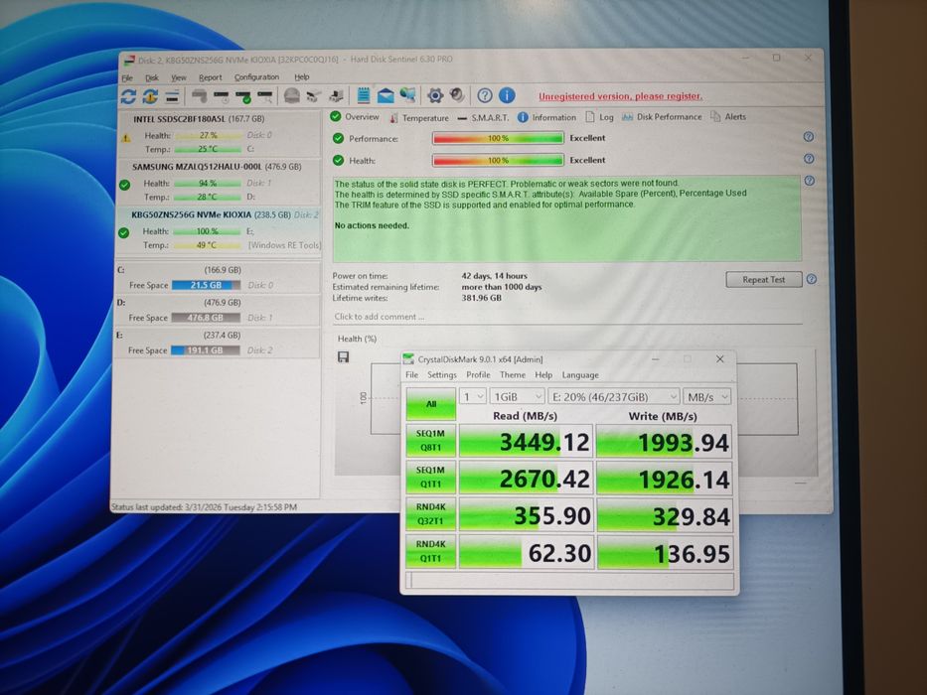Click the help icon beside Performance bar
The image size is (927, 695).
click(x=808, y=138)
